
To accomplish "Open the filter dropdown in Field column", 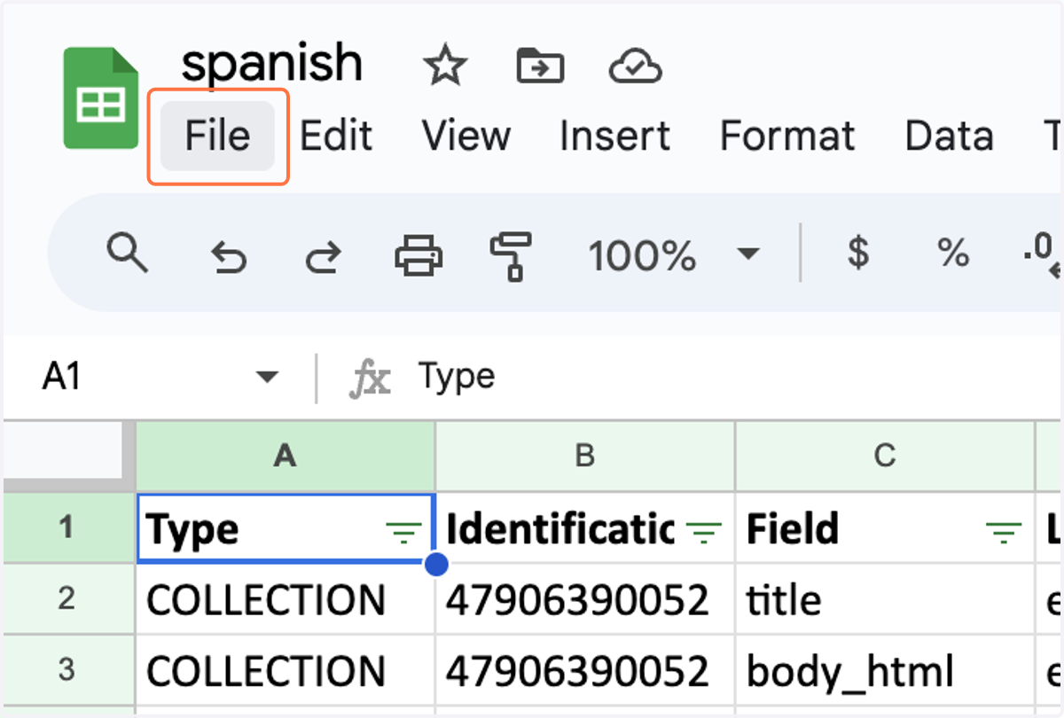I will pyautogui.click(x=1003, y=531).
